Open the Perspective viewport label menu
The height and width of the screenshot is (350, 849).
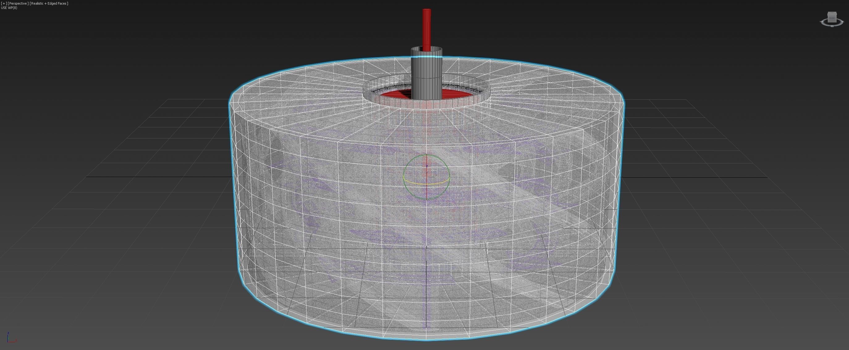(18, 3)
